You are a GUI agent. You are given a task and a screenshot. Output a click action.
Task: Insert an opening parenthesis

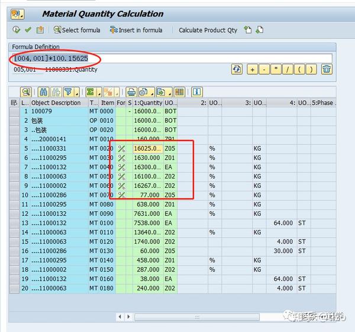(x=299, y=69)
